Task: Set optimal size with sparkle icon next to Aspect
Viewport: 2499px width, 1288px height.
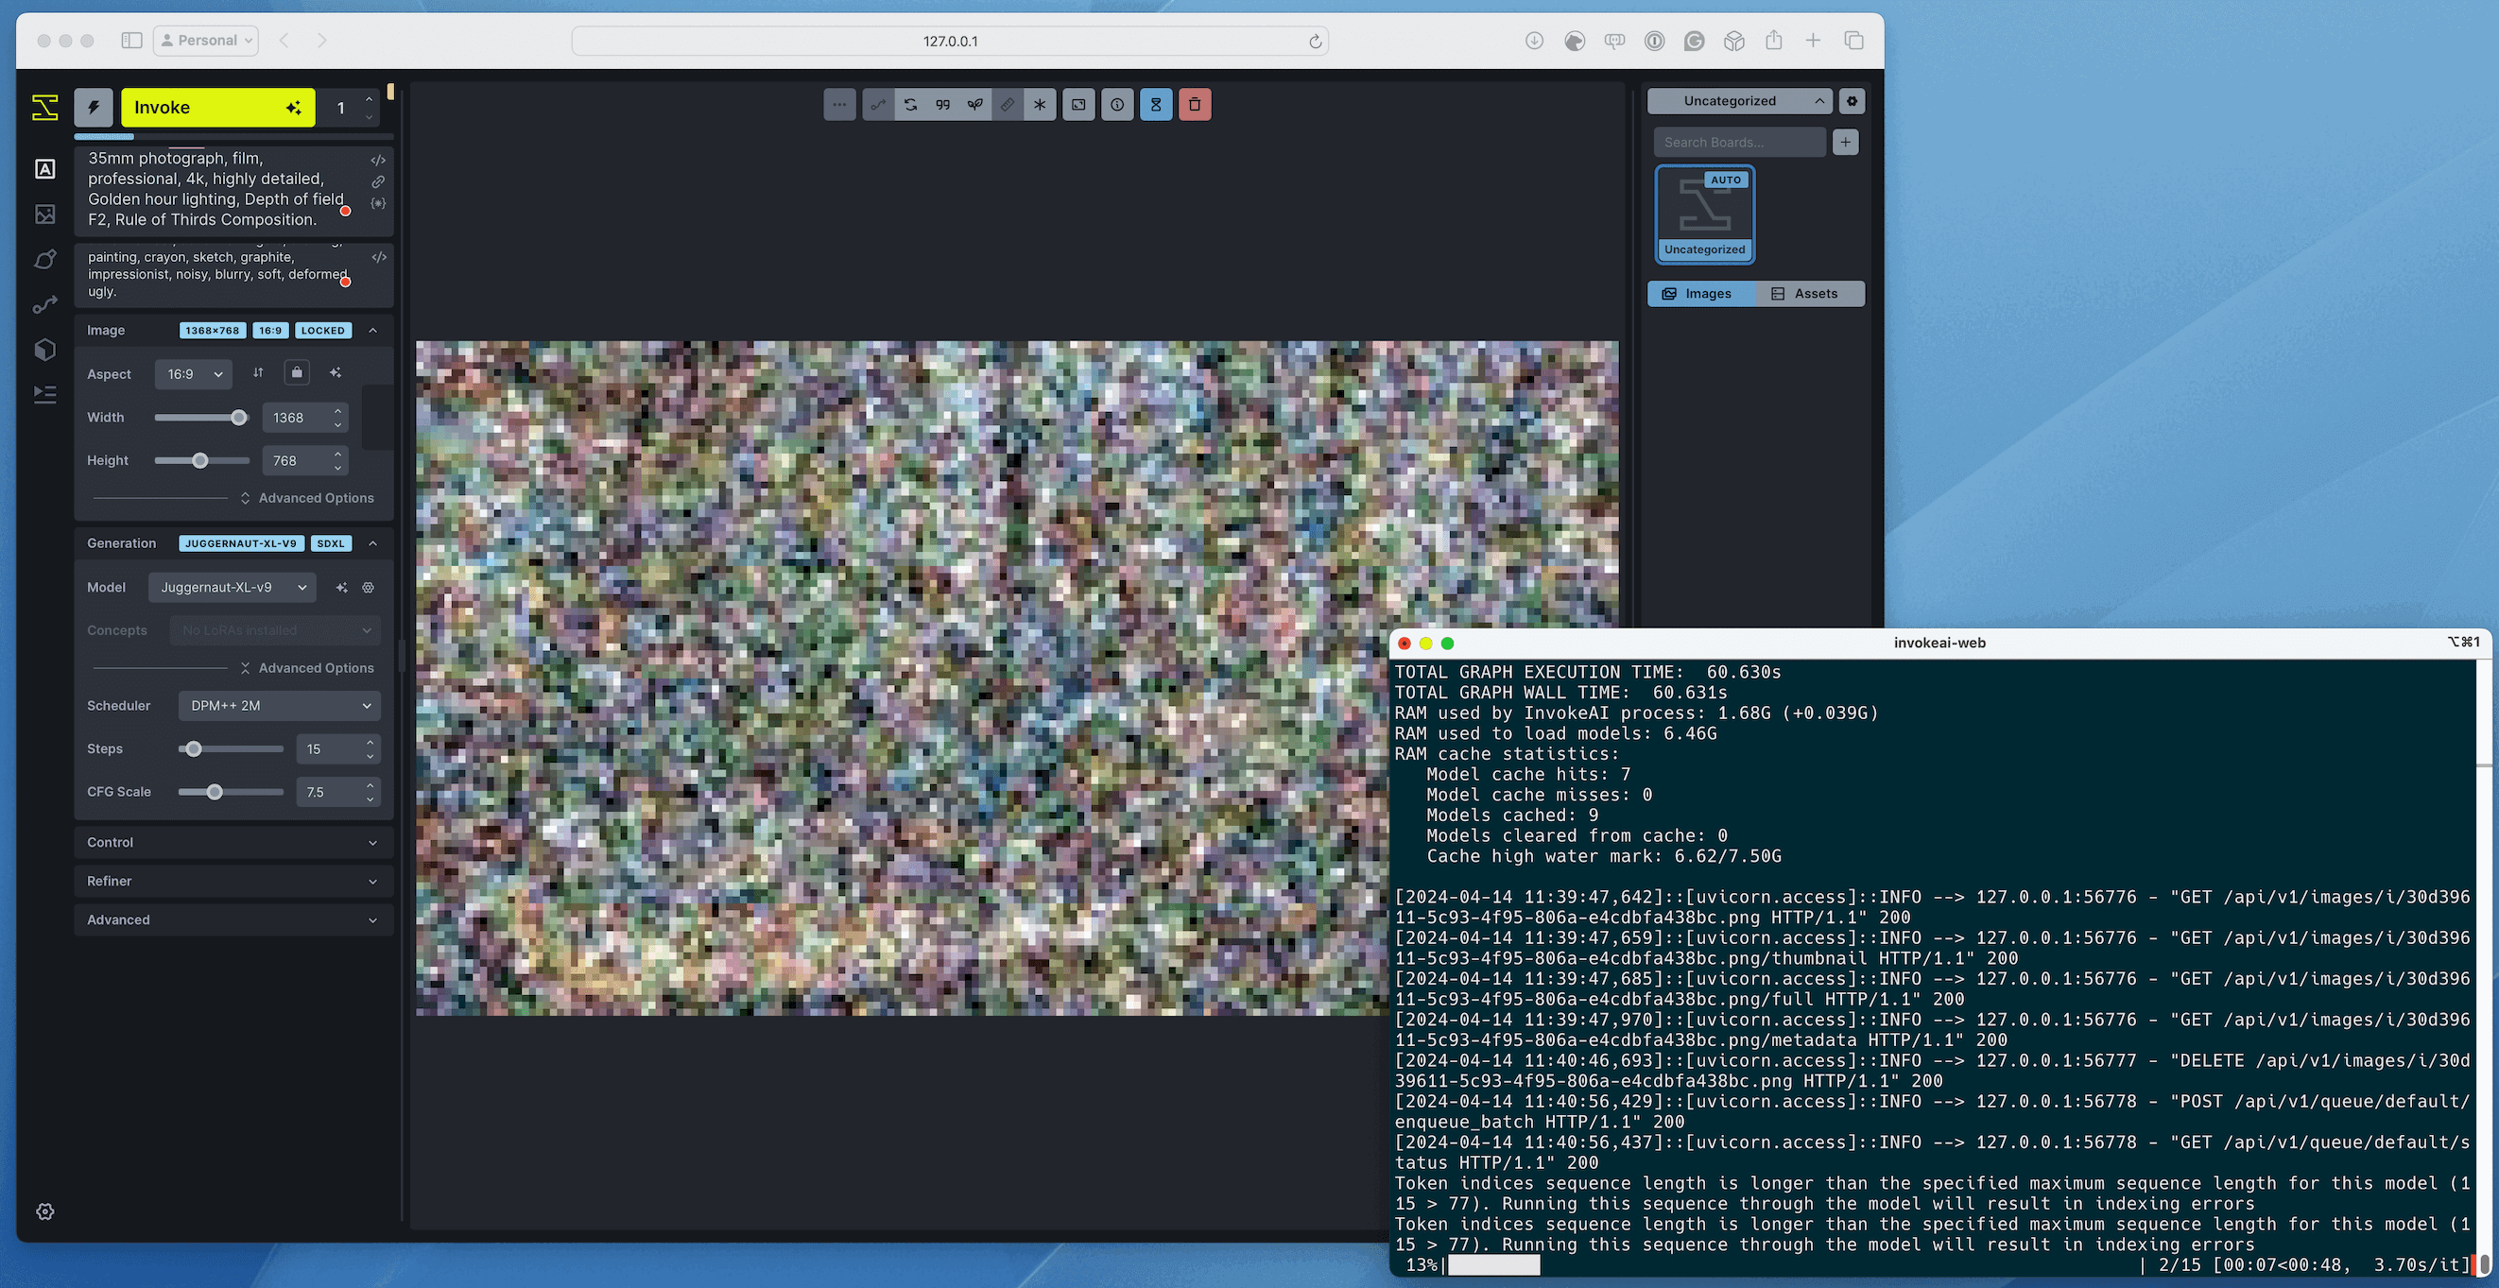Action: point(336,372)
